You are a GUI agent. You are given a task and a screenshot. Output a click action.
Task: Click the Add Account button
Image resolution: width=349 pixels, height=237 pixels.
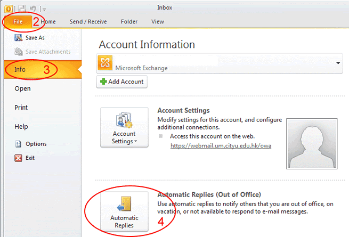pyautogui.click(x=121, y=81)
